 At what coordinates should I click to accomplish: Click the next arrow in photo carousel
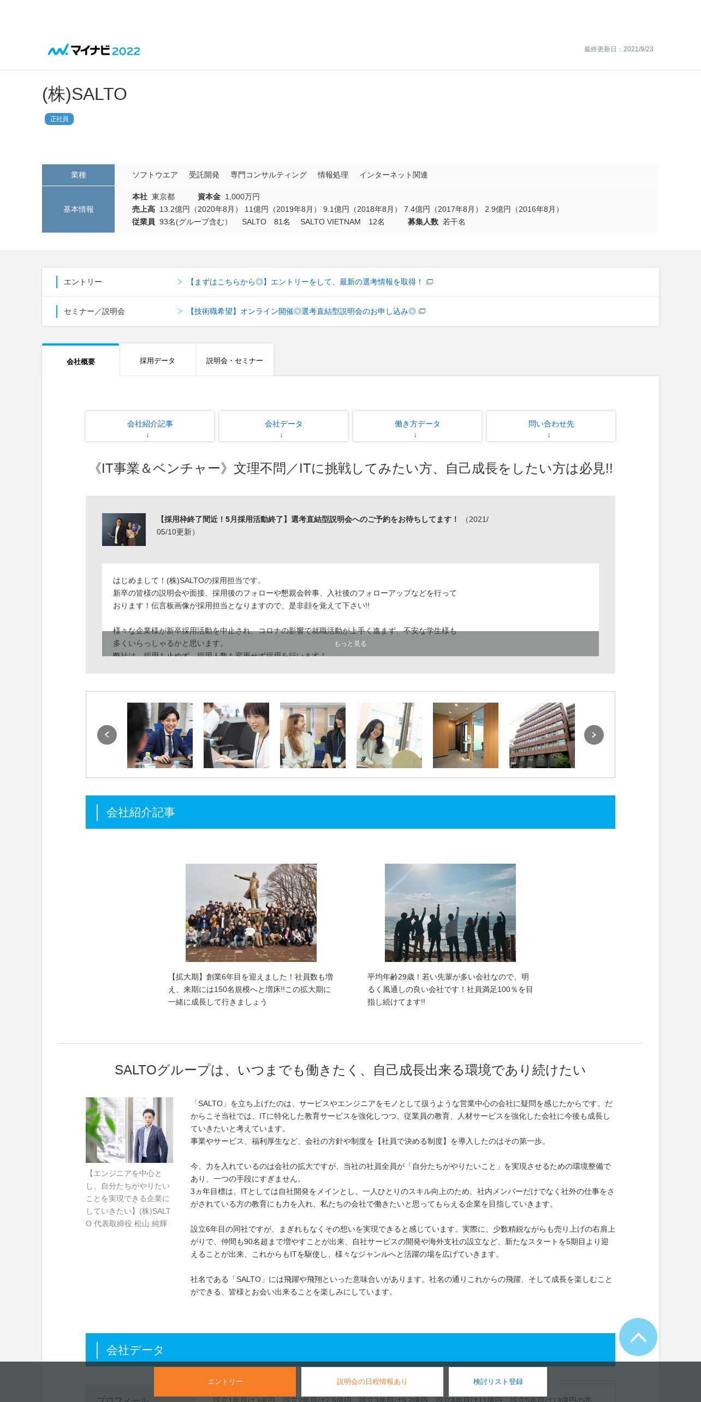[x=594, y=735]
